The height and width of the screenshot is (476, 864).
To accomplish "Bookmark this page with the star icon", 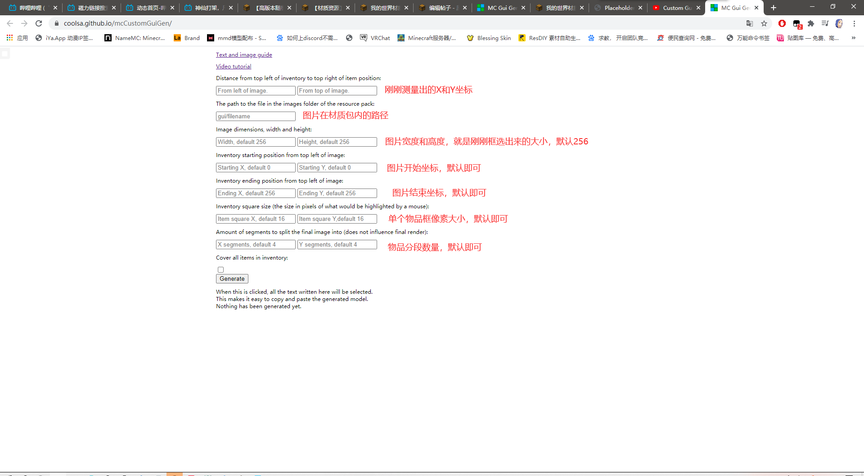I will pos(764,23).
